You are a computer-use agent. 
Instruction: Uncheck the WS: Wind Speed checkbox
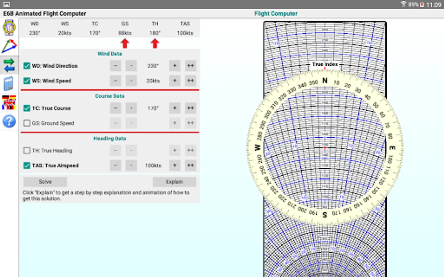point(27,81)
